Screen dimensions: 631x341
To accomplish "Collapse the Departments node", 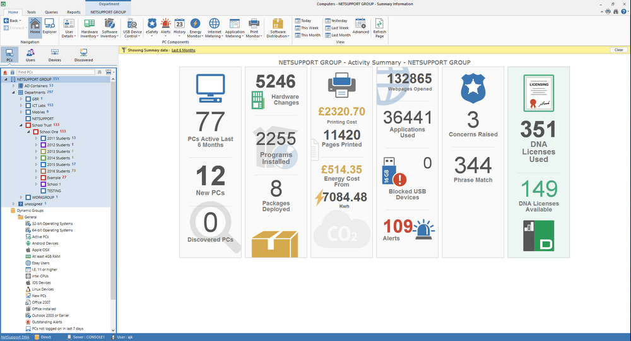I will click(x=14, y=93).
